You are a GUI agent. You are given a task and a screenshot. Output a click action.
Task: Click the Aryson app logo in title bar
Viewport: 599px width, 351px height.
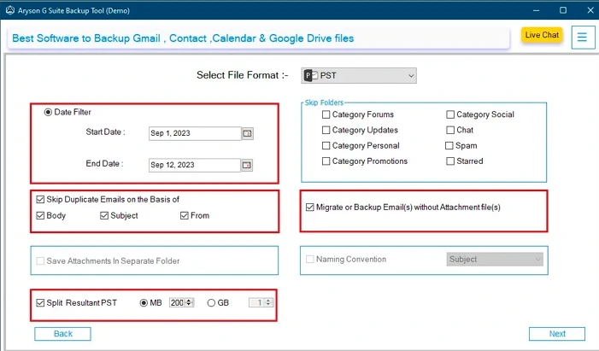click(x=10, y=10)
